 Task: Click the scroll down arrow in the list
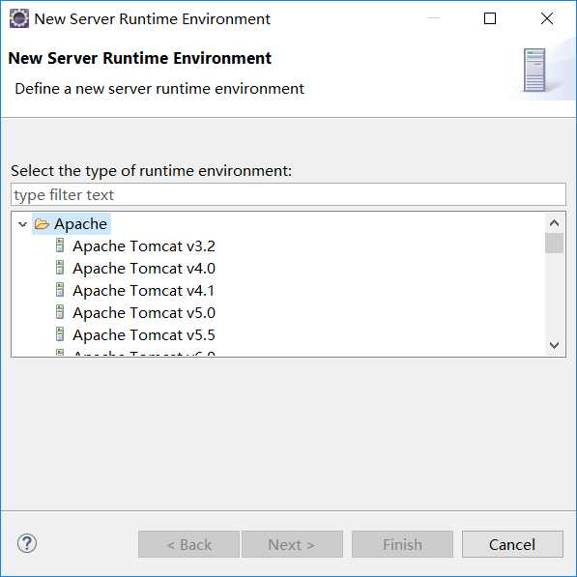coord(554,345)
